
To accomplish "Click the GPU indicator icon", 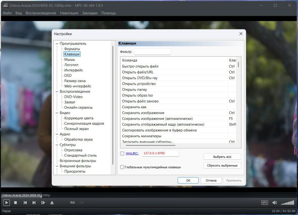I will click(265, 203).
